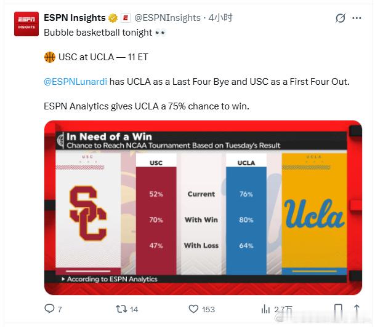
Task: Open the @ESPNInsights handle
Action: [x=167, y=18]
